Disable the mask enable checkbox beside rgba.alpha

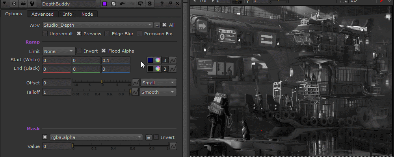coord(45,137)
